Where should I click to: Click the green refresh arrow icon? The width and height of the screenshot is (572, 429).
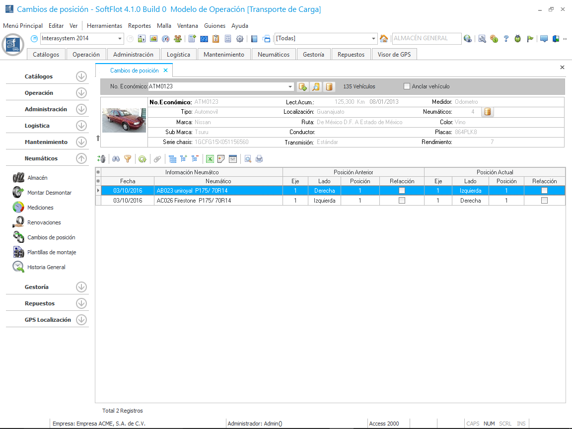point(142,159)
